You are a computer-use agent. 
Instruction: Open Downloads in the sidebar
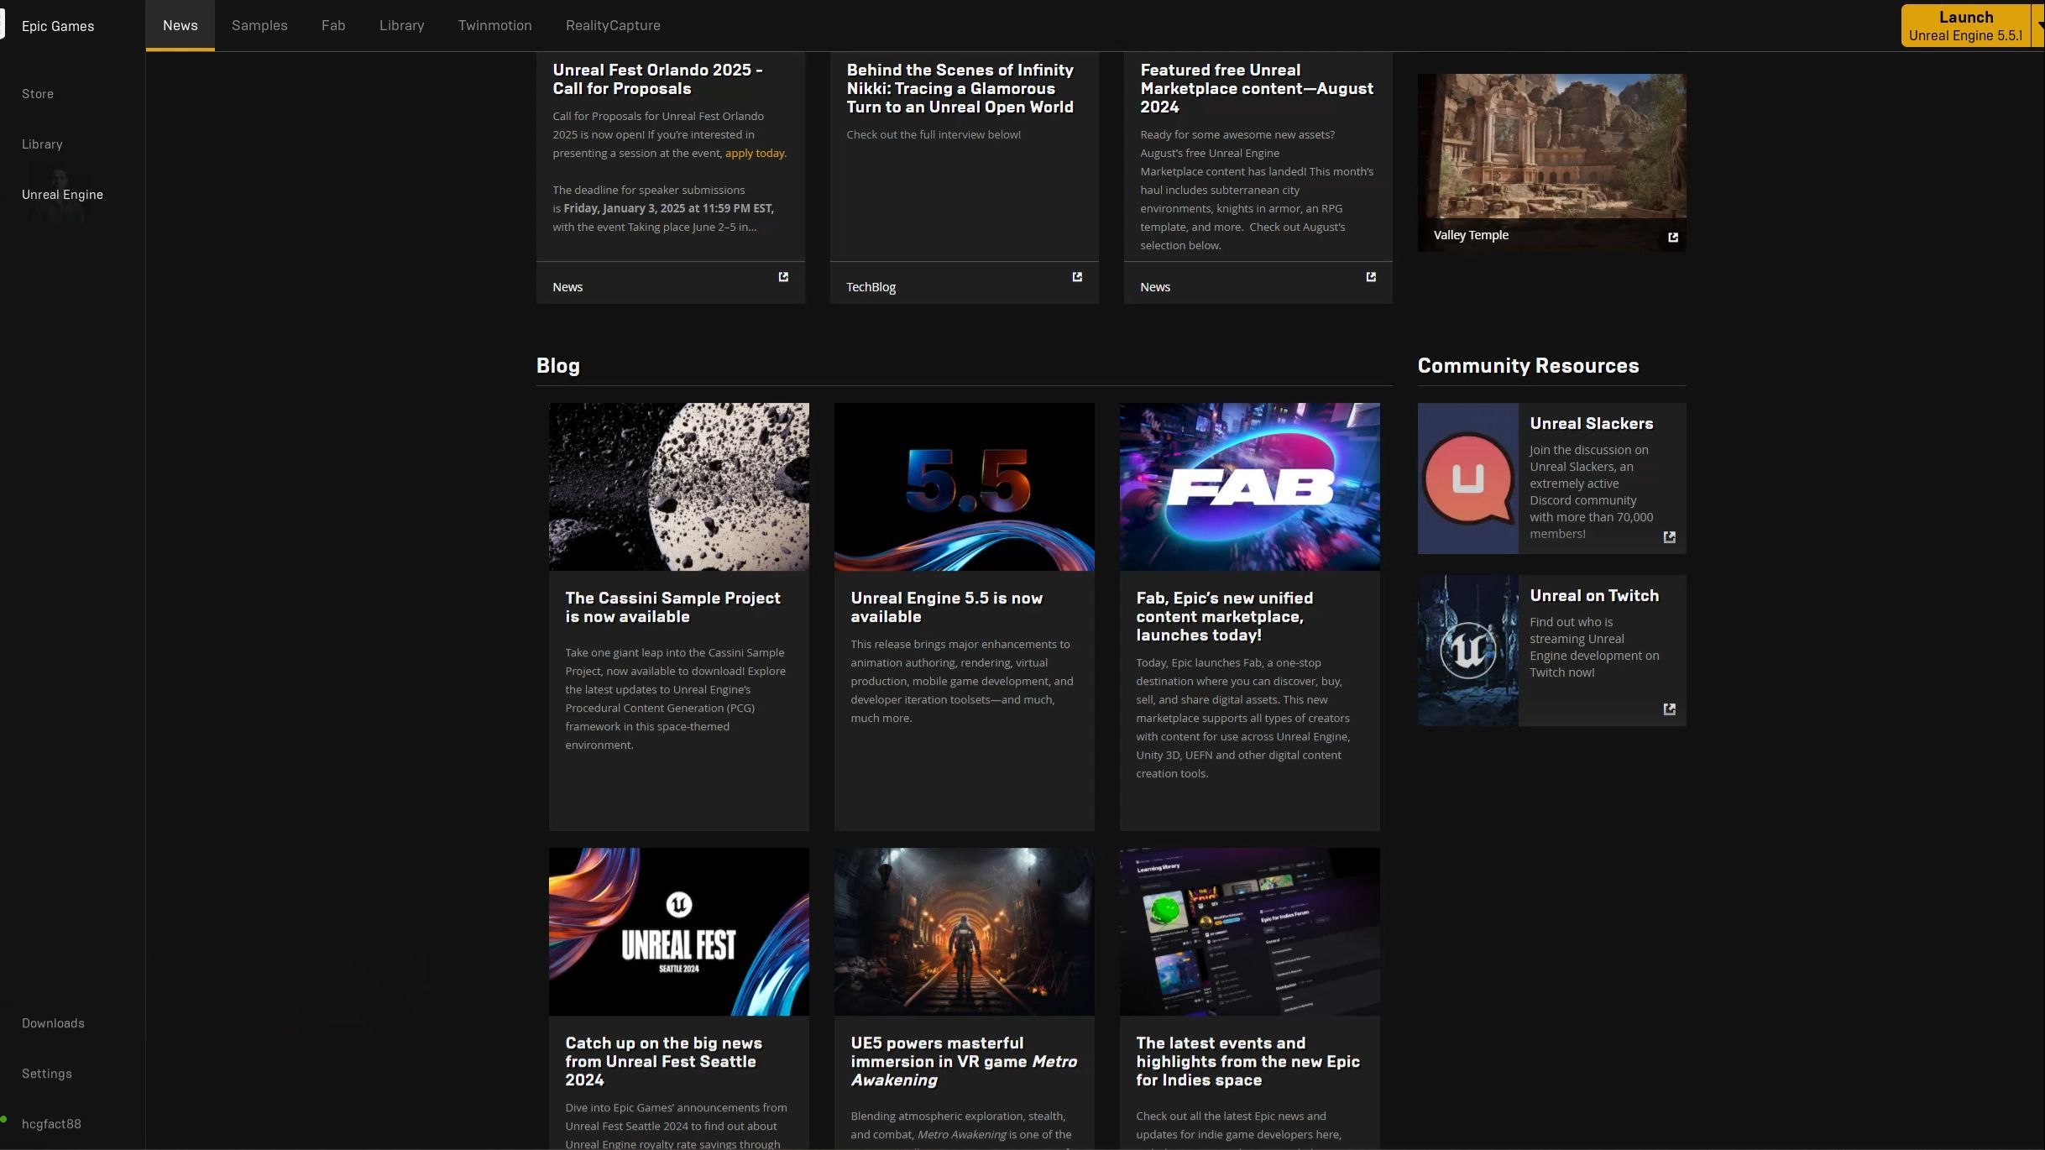pos(53,1023)
